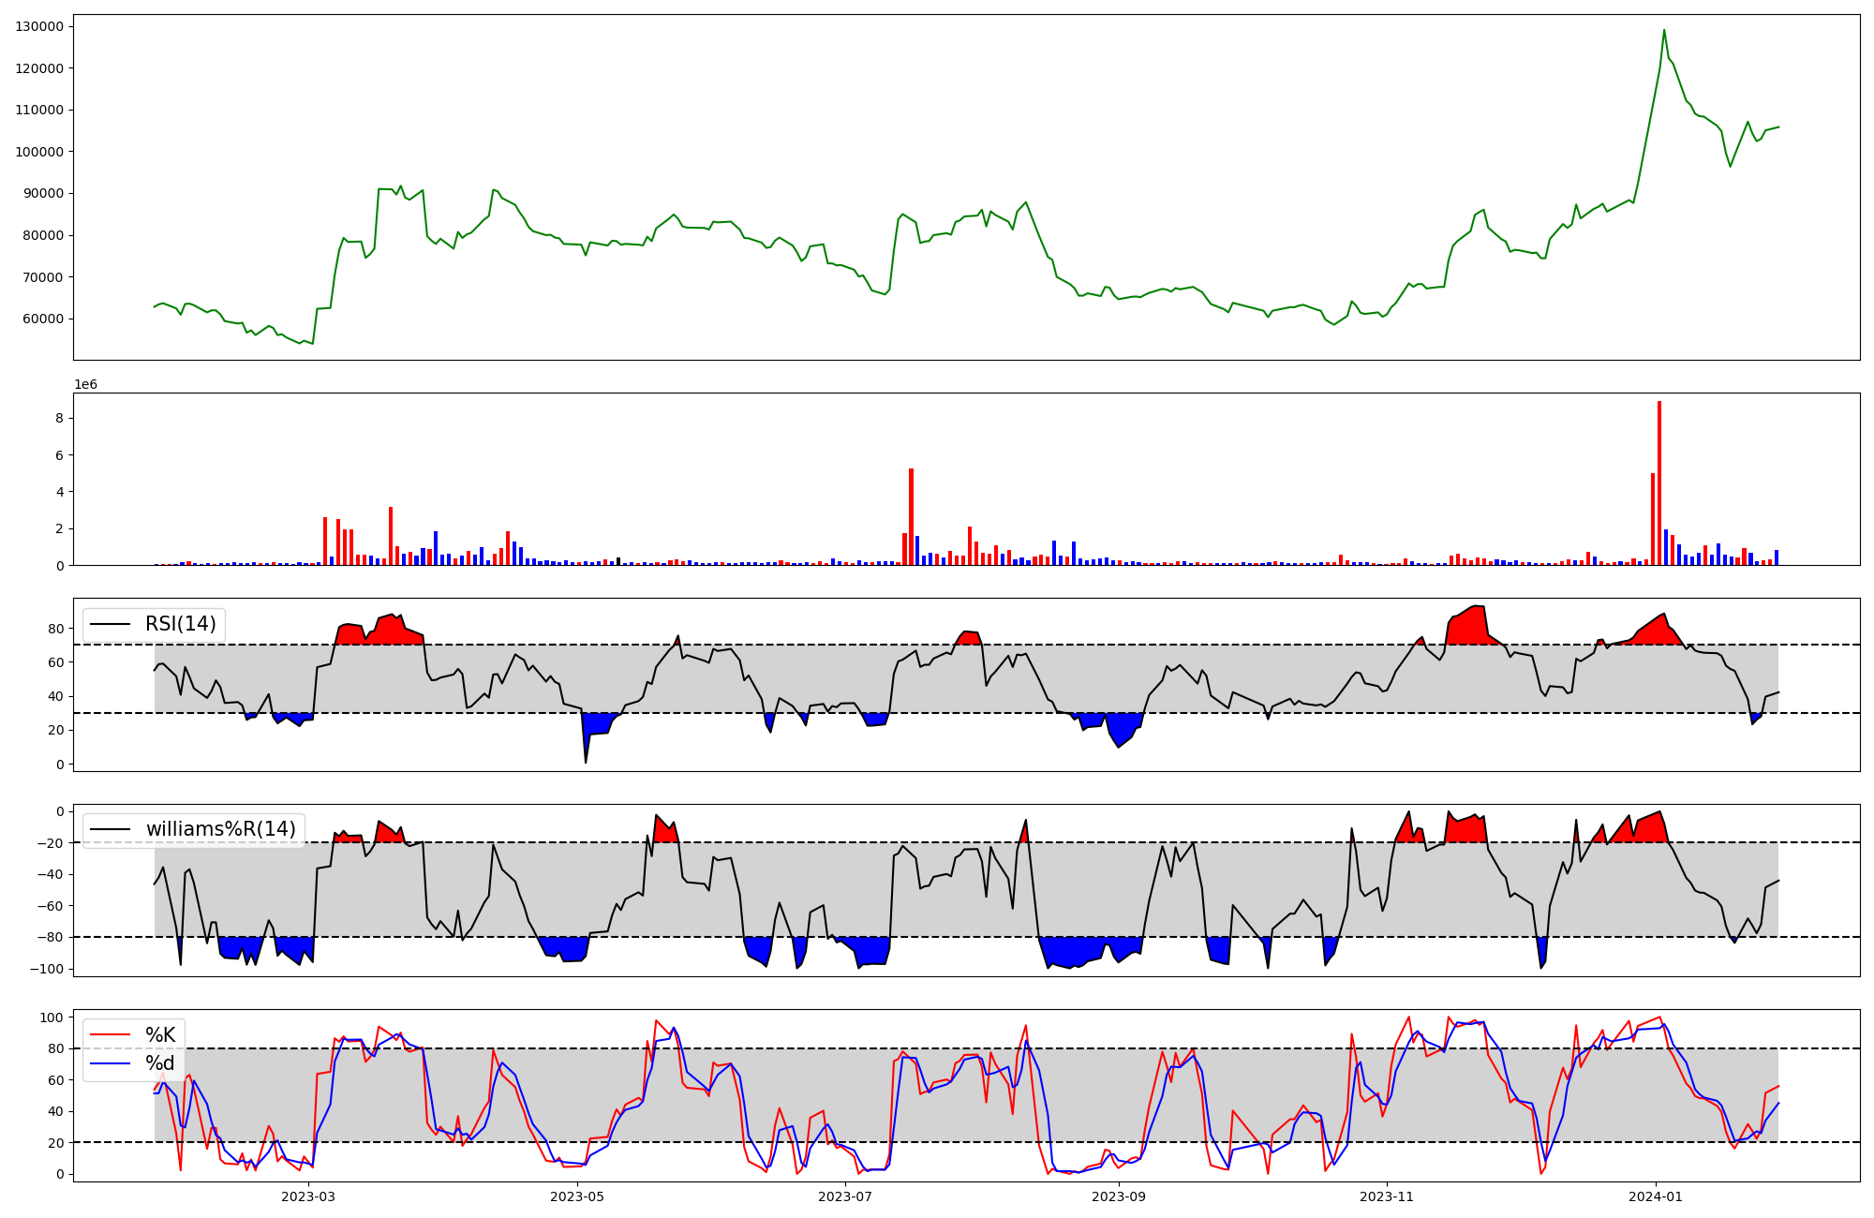Click the blue %d legend line sample
The image size is (1874, 1218).
(x=110, y=1063)
